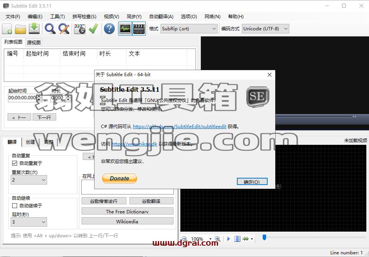Open 帮助(H) menu

pyautogui.click(x=236, y=17)
